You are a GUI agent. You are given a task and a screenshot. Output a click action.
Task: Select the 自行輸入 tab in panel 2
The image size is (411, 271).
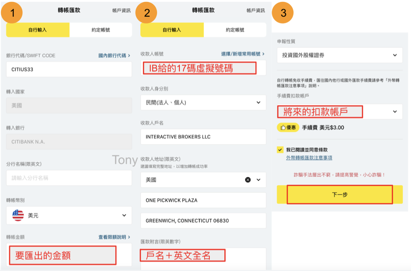click(171, 30)
